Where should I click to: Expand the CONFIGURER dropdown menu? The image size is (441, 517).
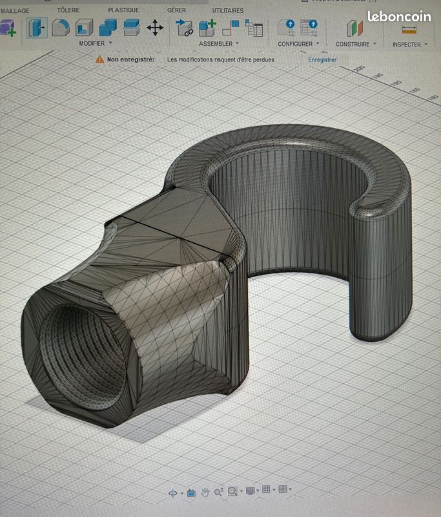pyautogui.click(x=298, y=43)
